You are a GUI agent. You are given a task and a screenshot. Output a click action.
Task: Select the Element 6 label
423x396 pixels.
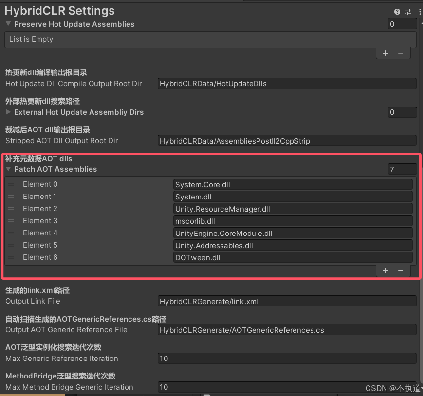40,257
